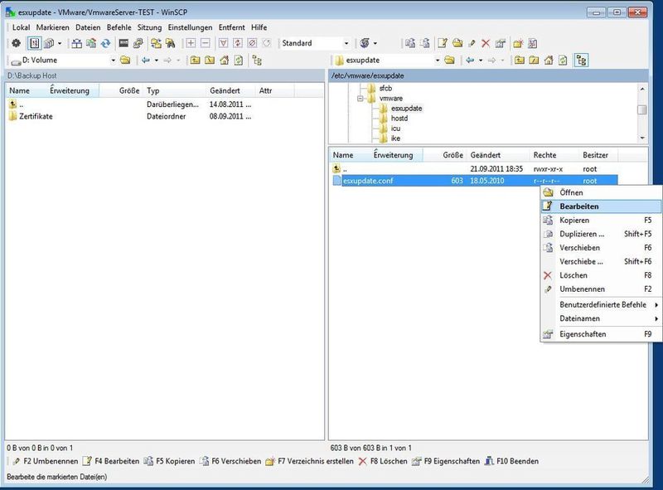
Task: Select the Zertifikate folder in local panel
Action: click(x=36, y=116)
